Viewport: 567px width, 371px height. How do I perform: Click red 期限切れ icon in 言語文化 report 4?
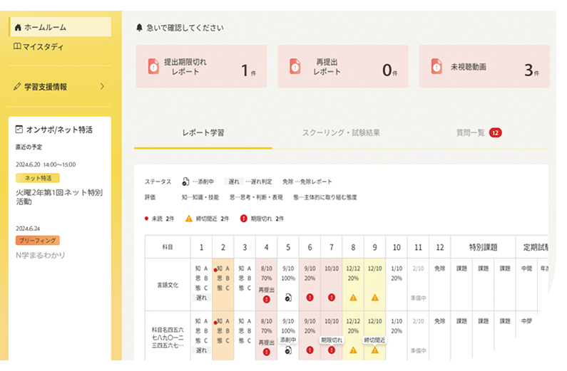pyautogui.click(x=266, y=299)
